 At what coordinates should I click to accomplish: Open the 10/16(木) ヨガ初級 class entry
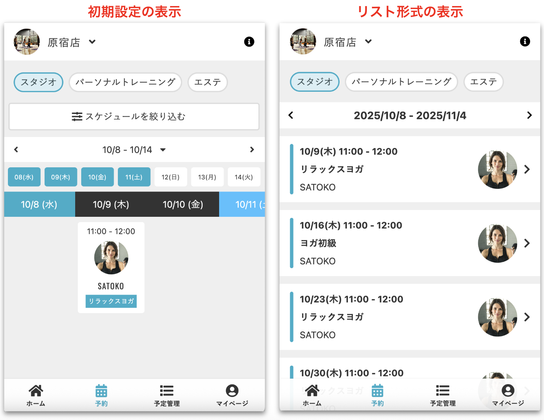point(410,243)
